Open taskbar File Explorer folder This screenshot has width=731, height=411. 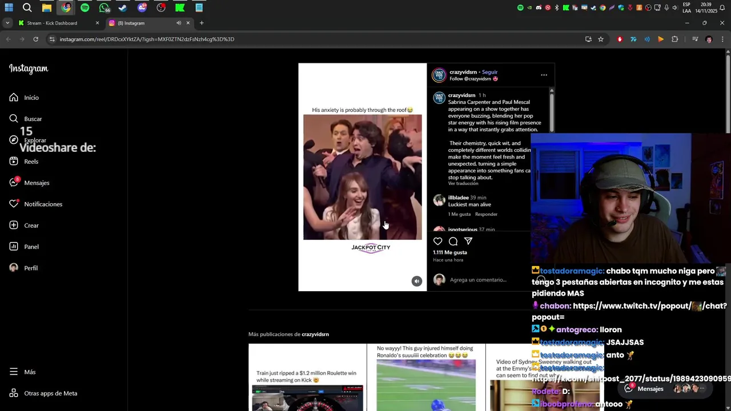(47, 7)
